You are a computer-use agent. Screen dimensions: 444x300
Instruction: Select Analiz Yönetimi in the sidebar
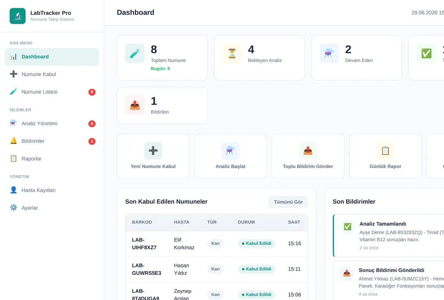(x=52, y=123)
